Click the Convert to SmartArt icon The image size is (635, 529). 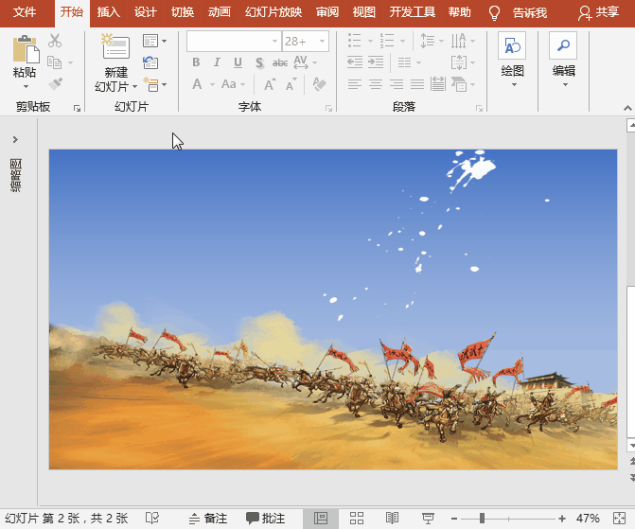tap(458, 84)
